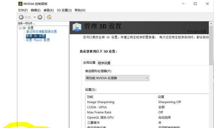The height and width of the screenshot is (128, 214).
Task: Click 设置 column header
Action: (161, 97)
